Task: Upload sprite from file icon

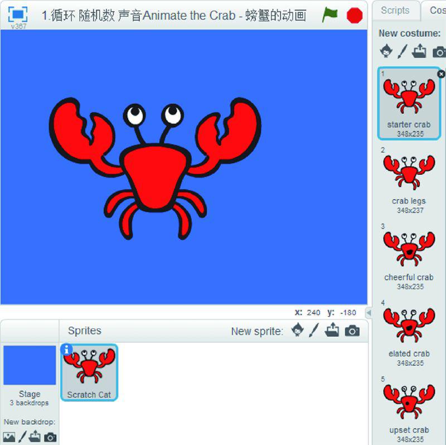Action: pyautogui.click(x=332, y=330)
